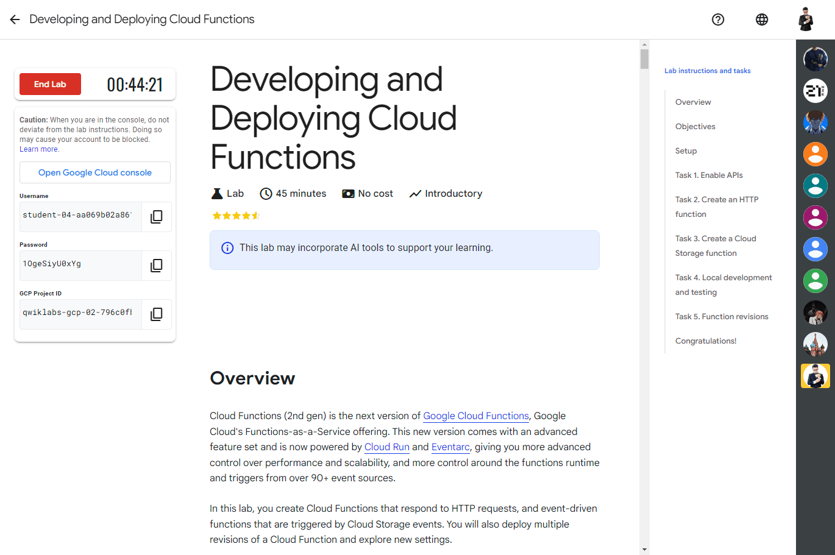
Task: Go to Task 5. Function revisions
Action: [x=722, y=317]
